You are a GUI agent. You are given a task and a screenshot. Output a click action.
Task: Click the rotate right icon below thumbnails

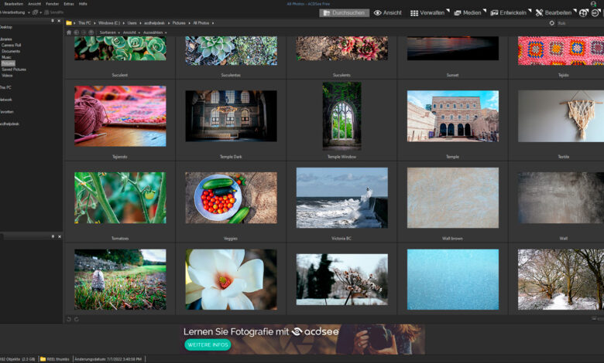pyautogui.click(x=76, y=319)
